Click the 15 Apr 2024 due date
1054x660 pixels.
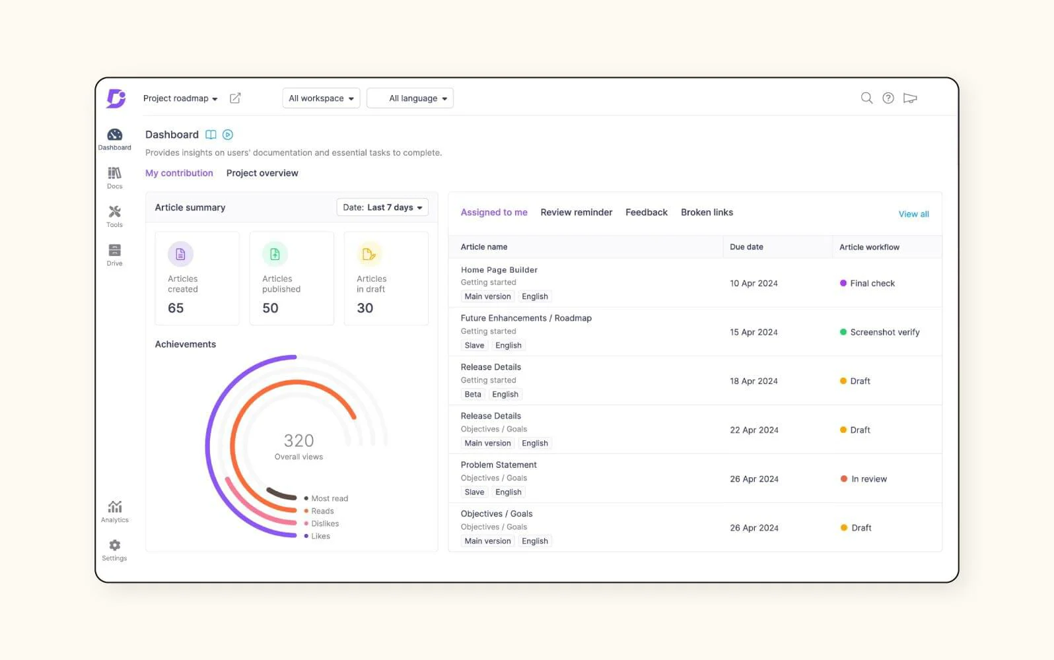(754, 332)
